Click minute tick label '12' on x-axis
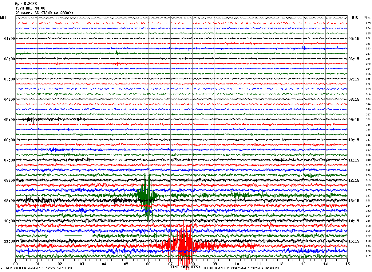The image size is (372, 272). click(281, 264)
